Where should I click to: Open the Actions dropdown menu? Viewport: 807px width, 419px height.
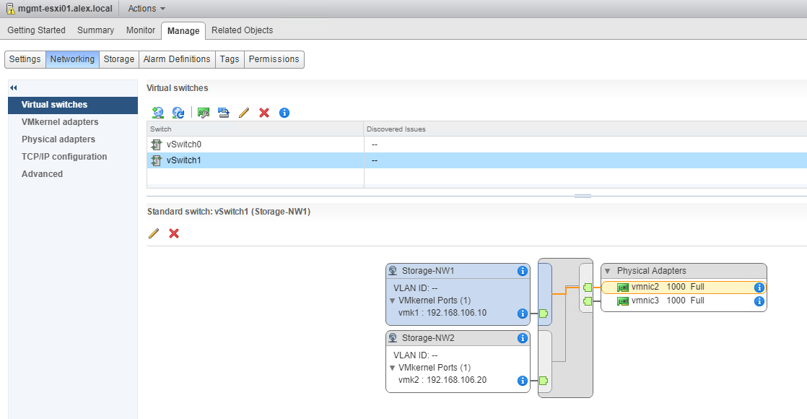(x=147, y=9)
